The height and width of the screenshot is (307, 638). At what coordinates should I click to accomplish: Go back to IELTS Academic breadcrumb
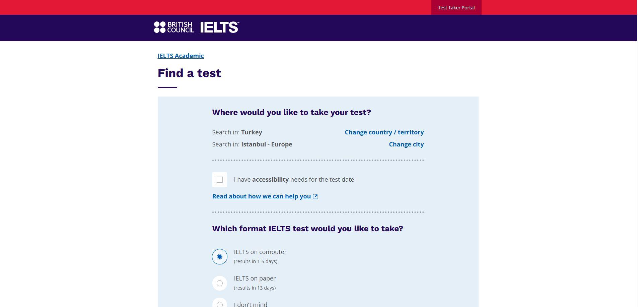point(181,56)
